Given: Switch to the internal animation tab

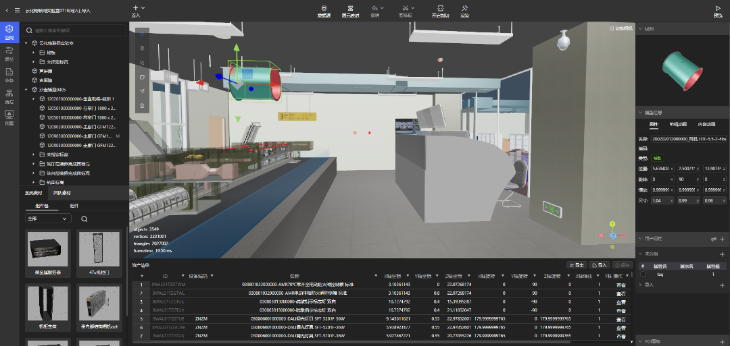Looking at the screenshot, I should click(706, 124).
